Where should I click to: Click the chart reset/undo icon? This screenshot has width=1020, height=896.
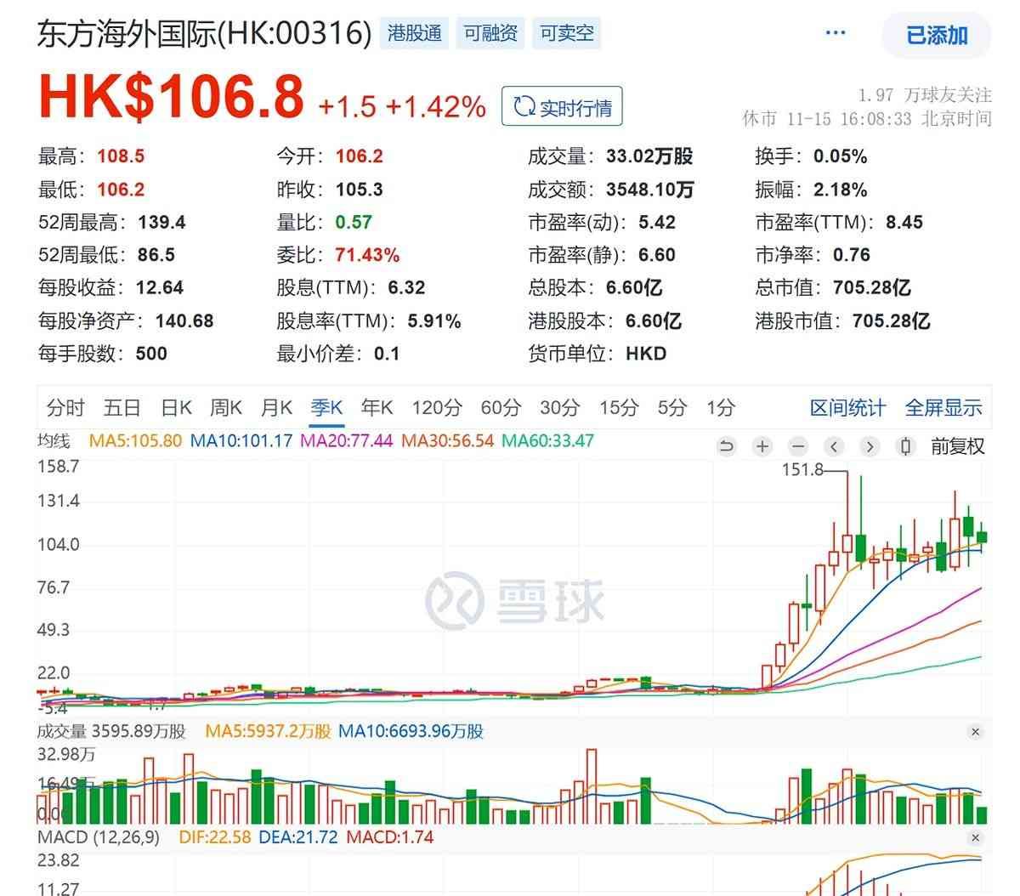point(726,446)
